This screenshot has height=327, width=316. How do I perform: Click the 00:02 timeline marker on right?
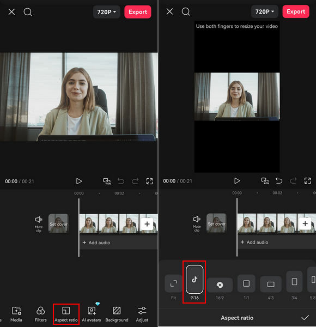pyautogui.click(x=277, y=193)
